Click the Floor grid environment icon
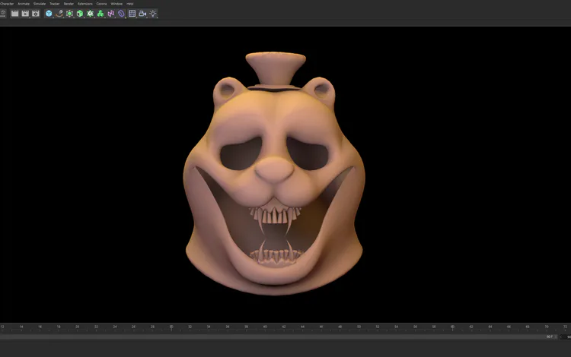Image resolution: width=571 pixels, height=357 pixels. tap(132, 14)
